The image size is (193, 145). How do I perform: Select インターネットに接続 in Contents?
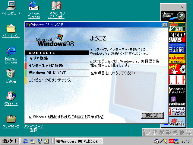click(57, 66)
